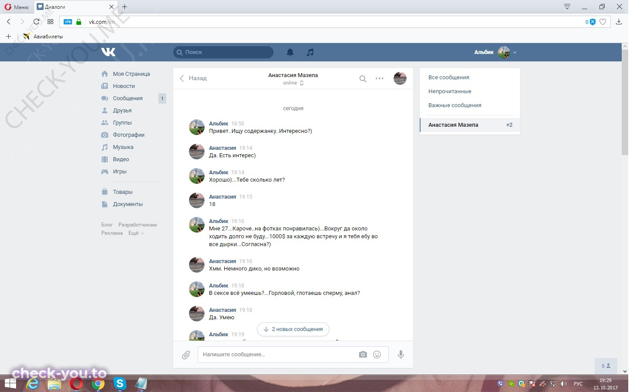Open Internet Explorer from the taskbar
Viewport: 630px width, 392px height.
point(33,384)
